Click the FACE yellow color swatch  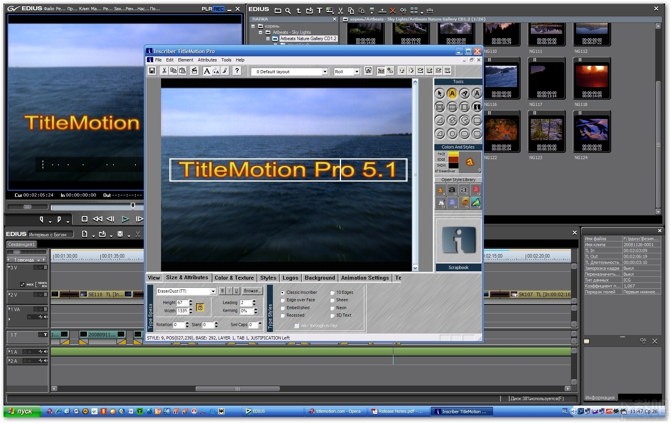pyautogui.click(x=454, y=154)
